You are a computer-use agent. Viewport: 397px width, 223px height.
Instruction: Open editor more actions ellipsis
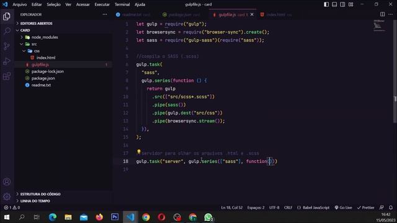coord(391,14)
